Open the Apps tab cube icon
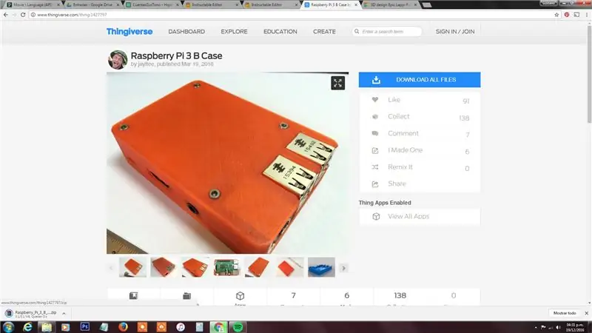 pyautogui.click(x=240, y=295)
